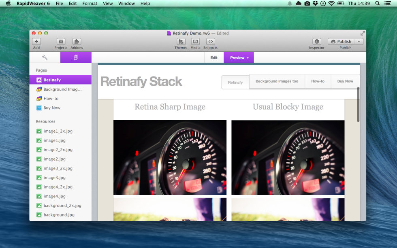This screenshot has width=397, height=248.
Task: Open the Publish dropdown arrow
Action: tap(359, 41)
